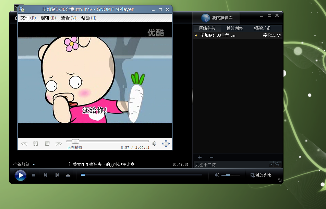
Task: Click the eject/open file button
Action: pos(68,175)
